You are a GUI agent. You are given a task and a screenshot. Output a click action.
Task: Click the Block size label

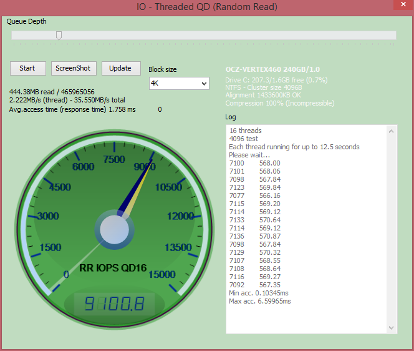[162, 69]
